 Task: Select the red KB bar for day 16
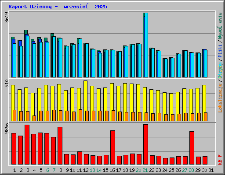coord(112,147)
